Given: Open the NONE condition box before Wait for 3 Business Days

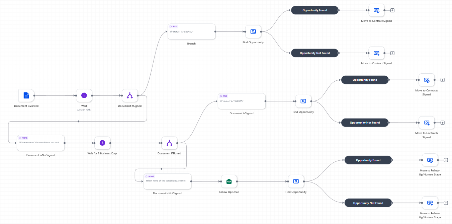Looking at the screenshot, I should click(41, 143).
